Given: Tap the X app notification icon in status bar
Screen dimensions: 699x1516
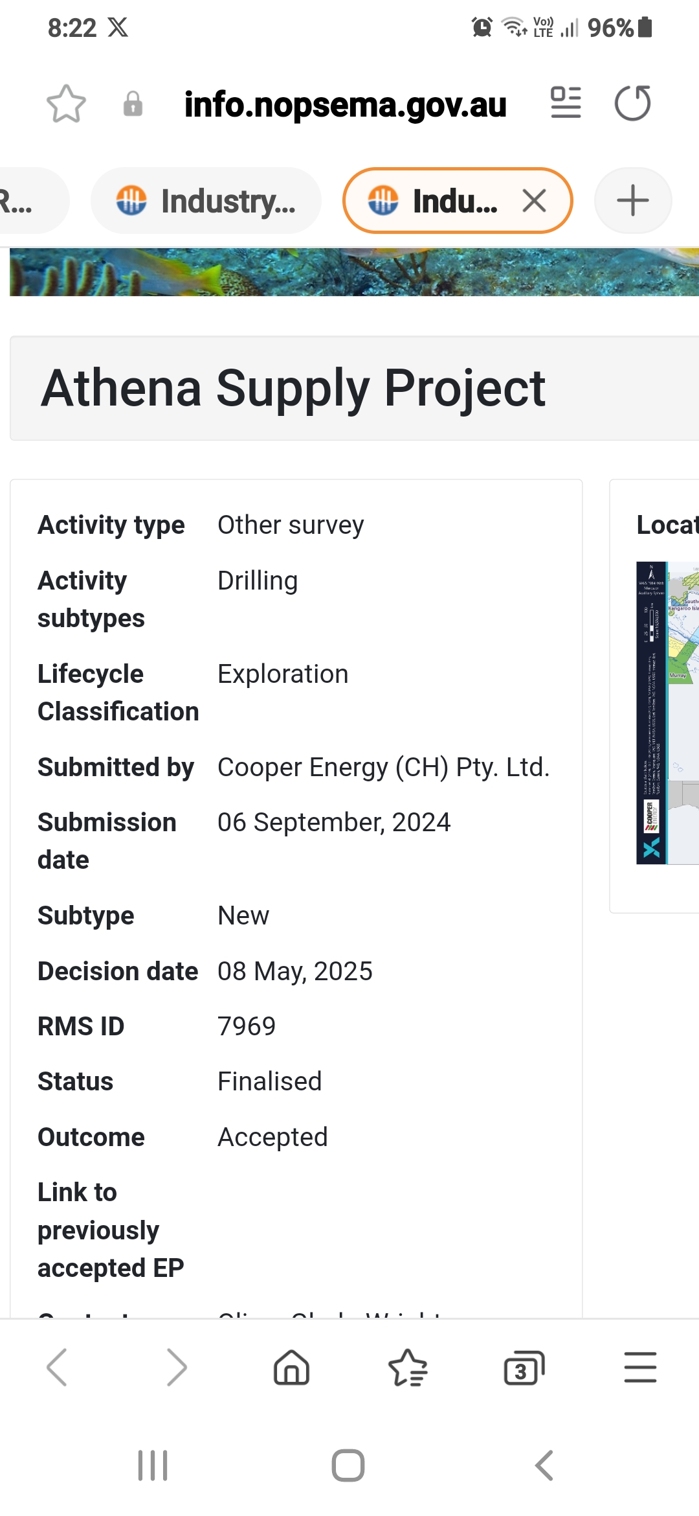Looking at the screenshot, I should click(118, 27).
